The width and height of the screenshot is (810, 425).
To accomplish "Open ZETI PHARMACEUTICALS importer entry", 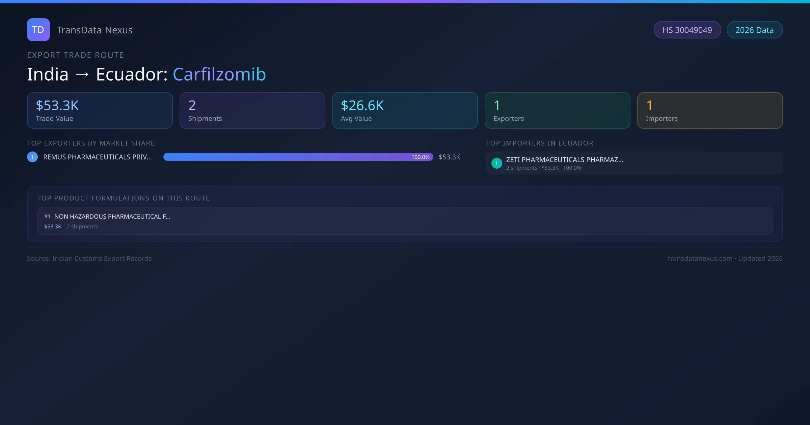I will tap(564, 160).
